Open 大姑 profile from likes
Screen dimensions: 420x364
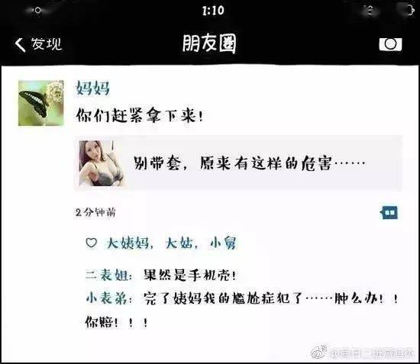tap(179, 243)
